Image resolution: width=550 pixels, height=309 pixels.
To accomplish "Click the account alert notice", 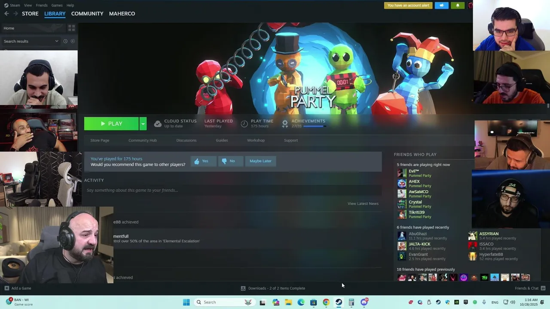I will click(x=408, y=6).
